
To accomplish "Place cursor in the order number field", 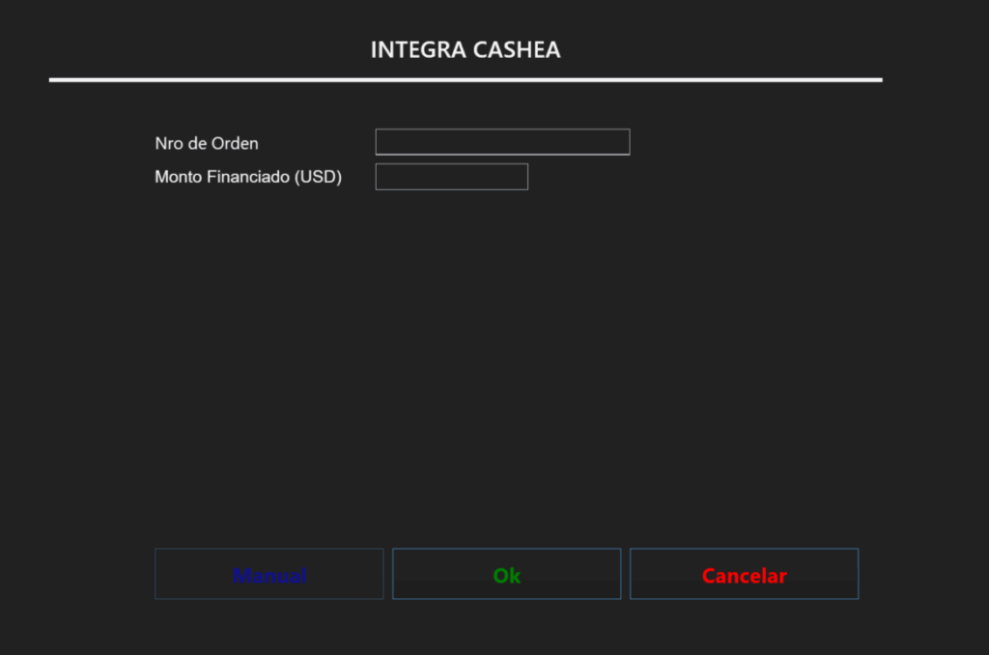I will [502, 142].
